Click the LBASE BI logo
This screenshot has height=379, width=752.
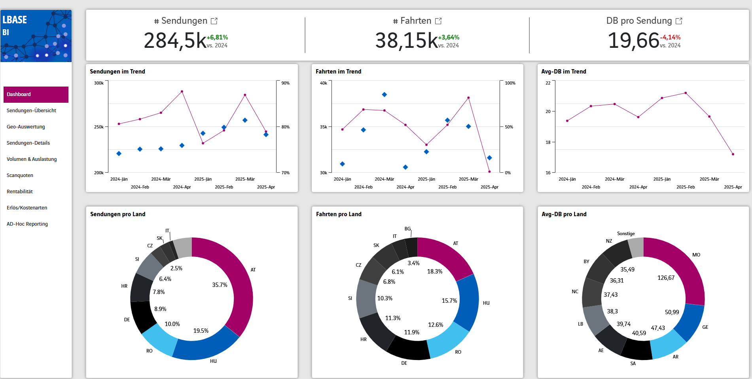coord(36,36)
